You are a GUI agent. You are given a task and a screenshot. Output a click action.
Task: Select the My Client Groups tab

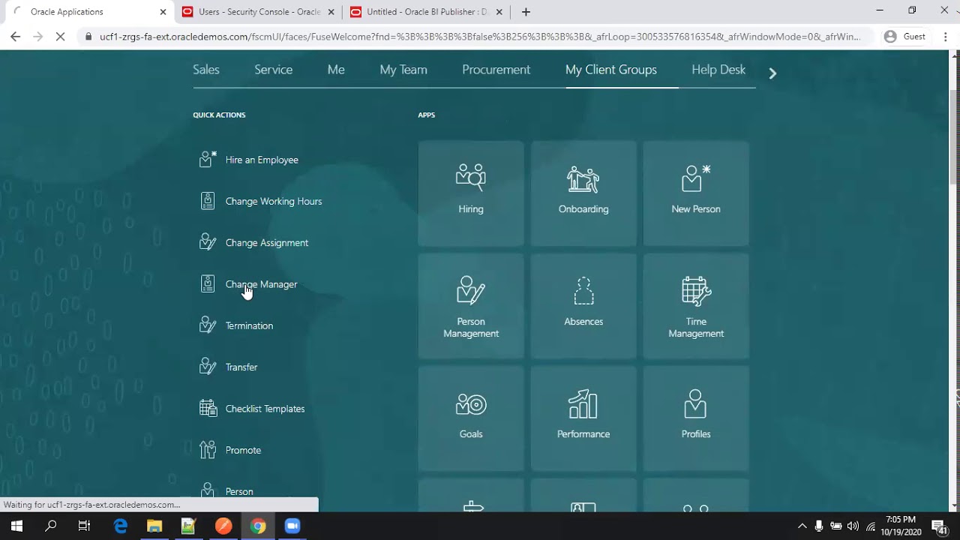point(611,70)
